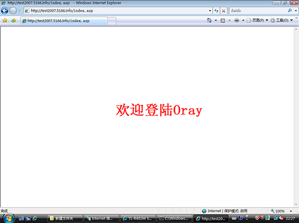
Task: Launch Internet Explorer from quick launch
Action: (x=35, y=218)
